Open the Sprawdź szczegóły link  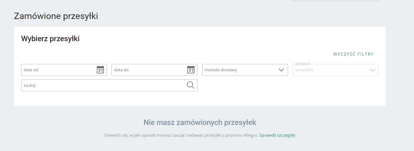(x=277, y=135)
